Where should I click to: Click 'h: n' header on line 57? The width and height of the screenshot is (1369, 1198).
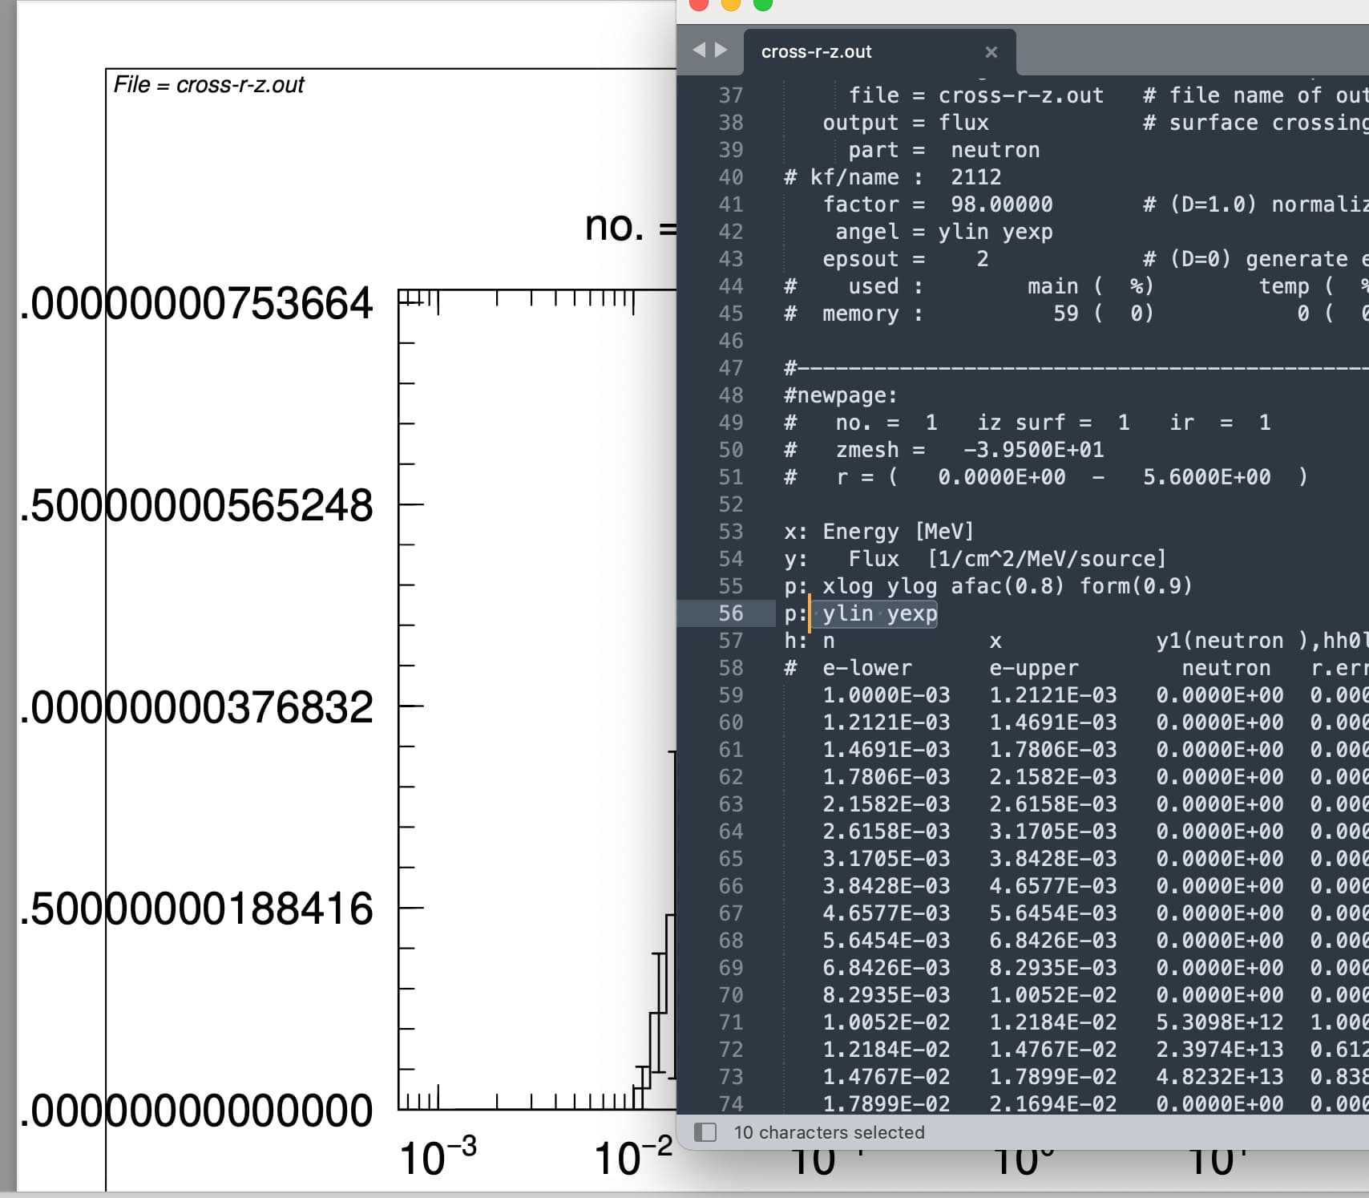[810, 641]
